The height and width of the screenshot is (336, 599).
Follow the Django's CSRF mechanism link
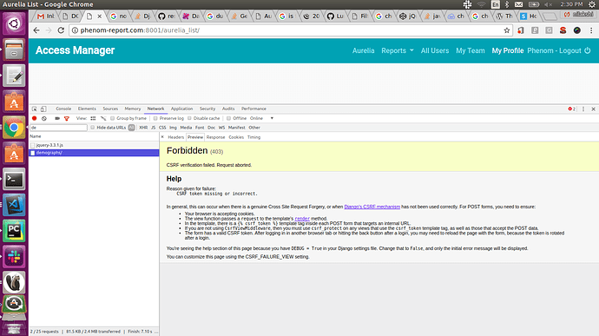[x=372, y=207]
